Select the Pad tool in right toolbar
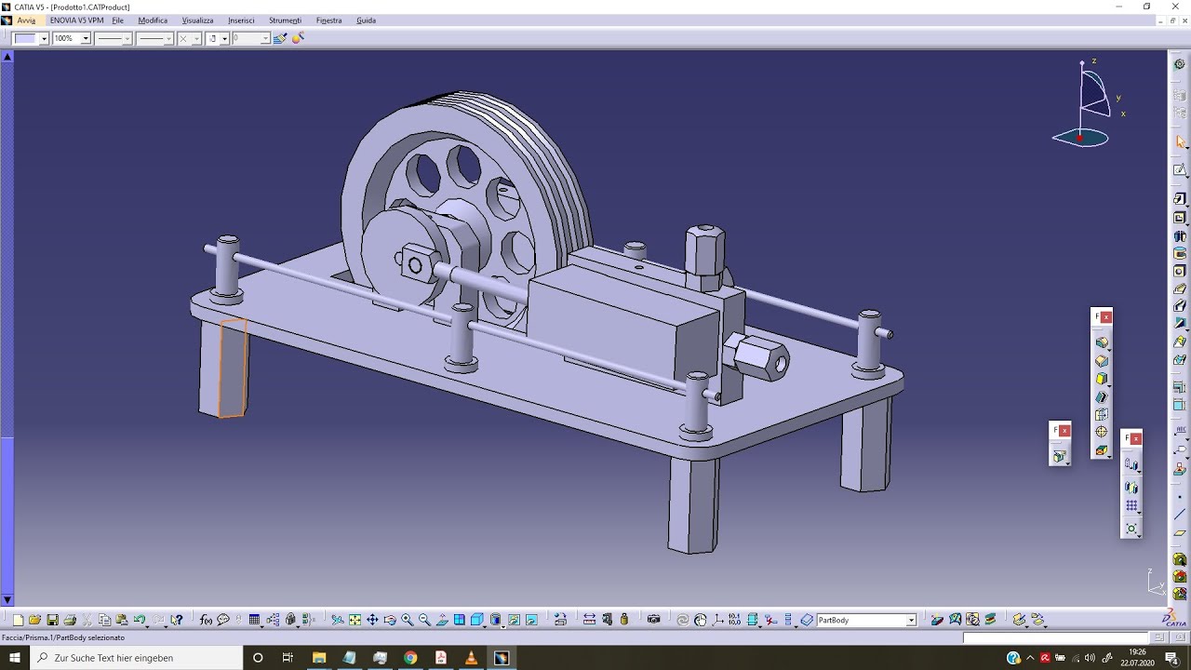This screenshot has width=1191, height=670. 1180,198
